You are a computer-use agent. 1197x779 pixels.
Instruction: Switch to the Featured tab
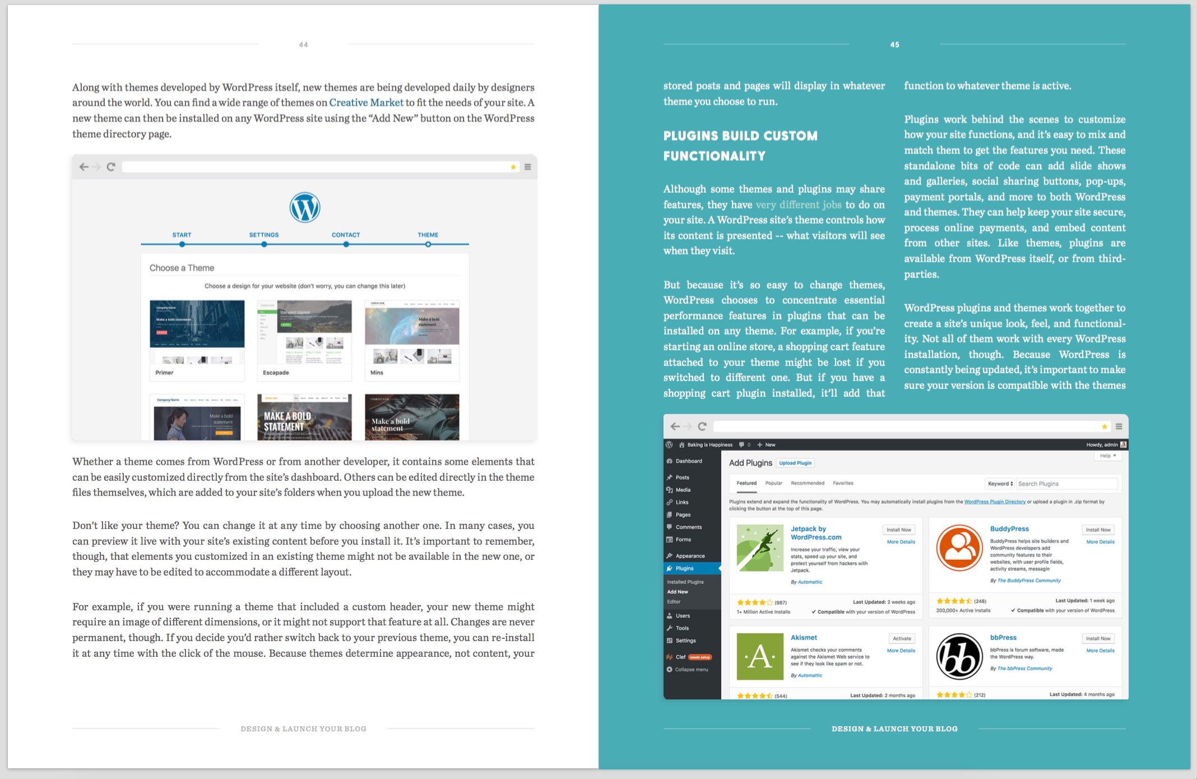coord(746,483)
